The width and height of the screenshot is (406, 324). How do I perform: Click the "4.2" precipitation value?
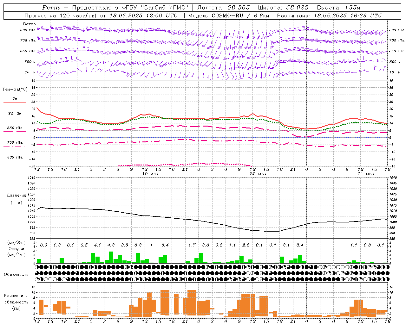[111, 245]
